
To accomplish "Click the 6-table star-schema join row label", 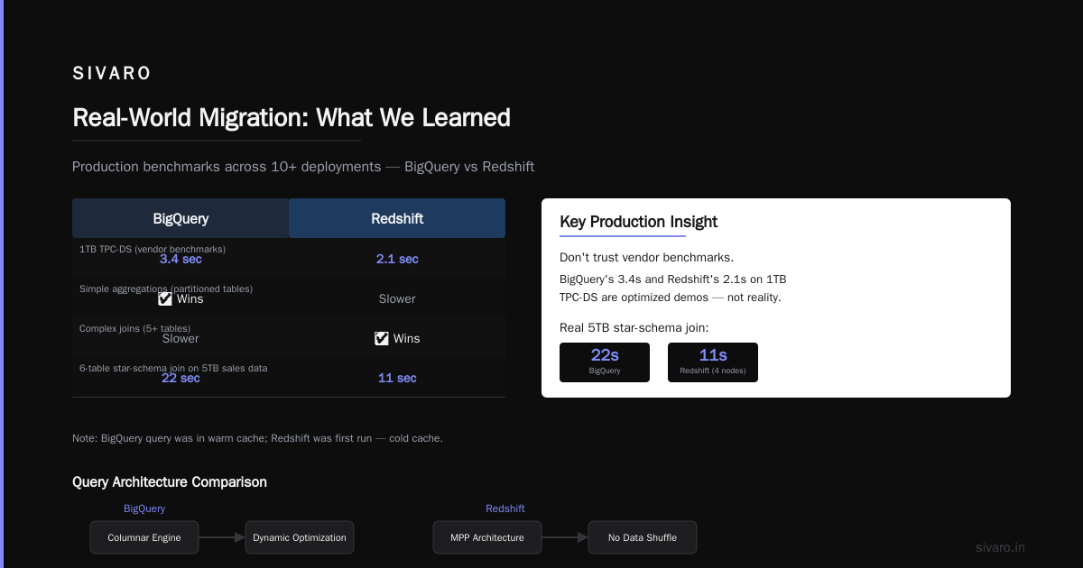I will click(x=173, y=368).
